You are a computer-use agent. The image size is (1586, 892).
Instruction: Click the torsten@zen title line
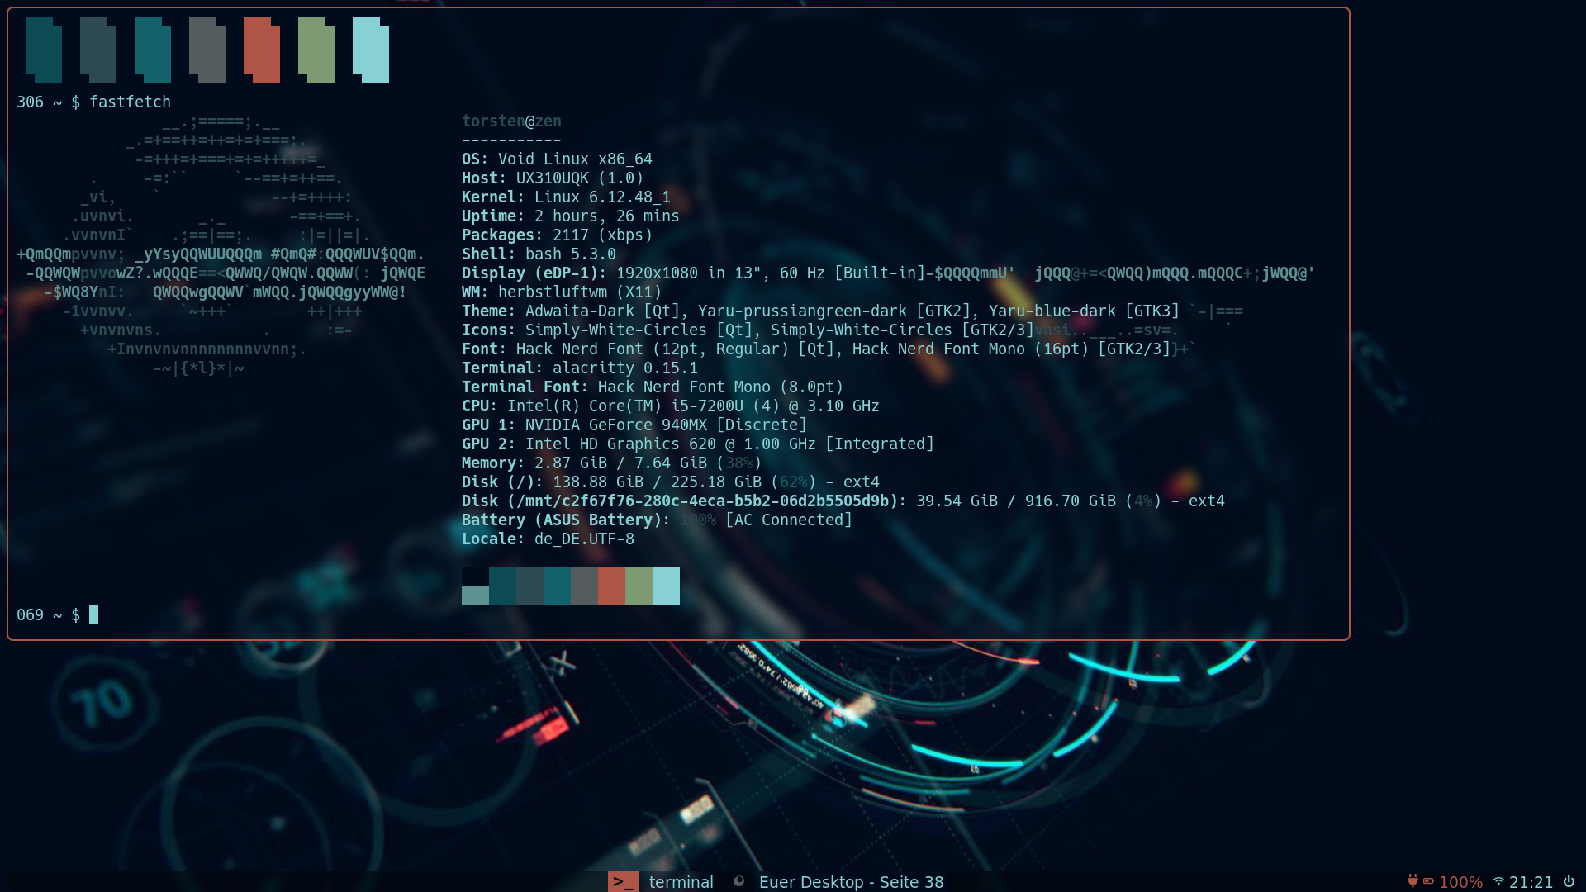511,121
